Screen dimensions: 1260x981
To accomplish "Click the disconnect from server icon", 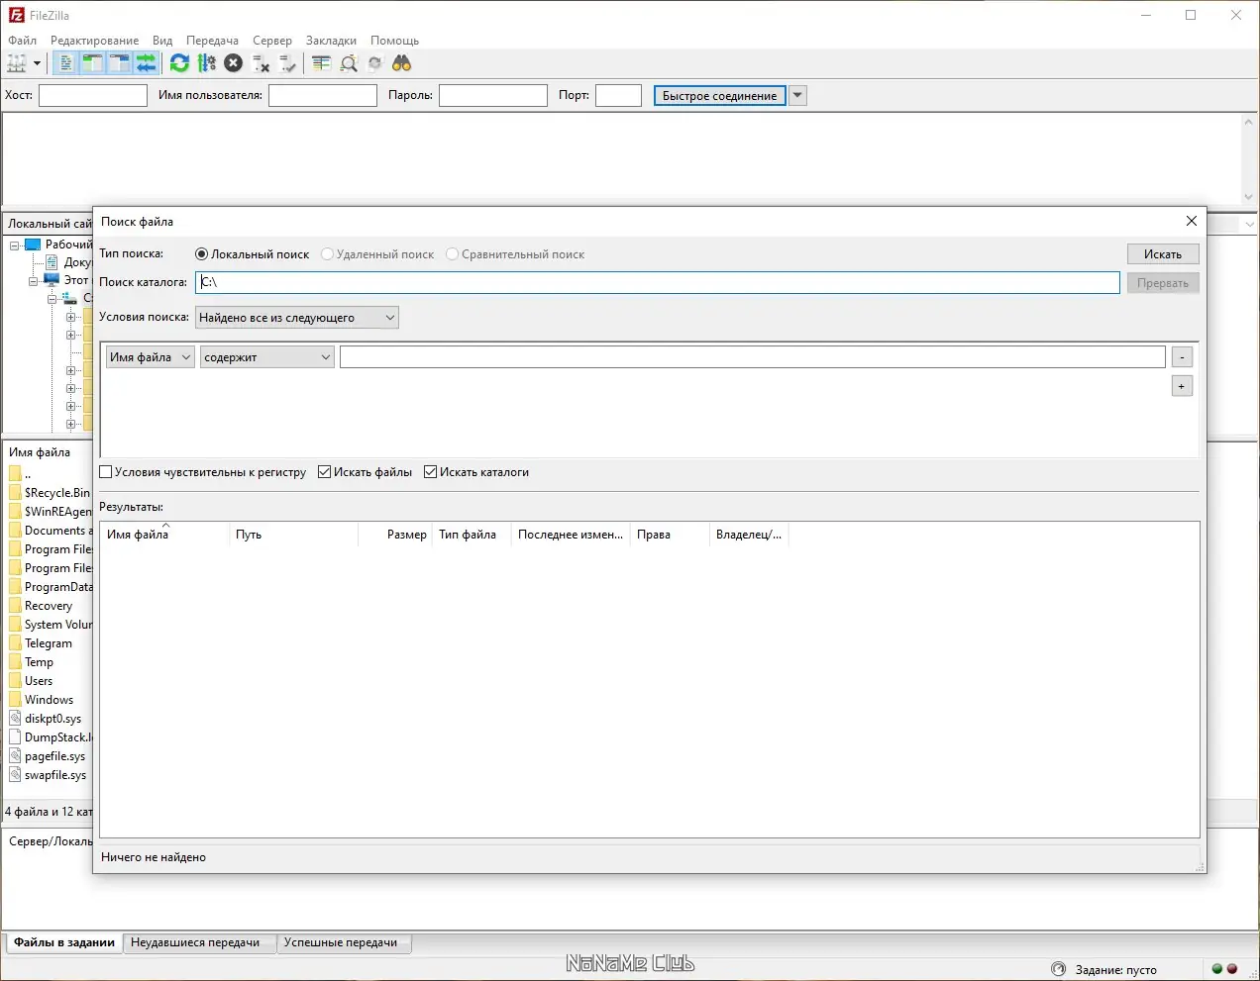I will tap(261, 63).
